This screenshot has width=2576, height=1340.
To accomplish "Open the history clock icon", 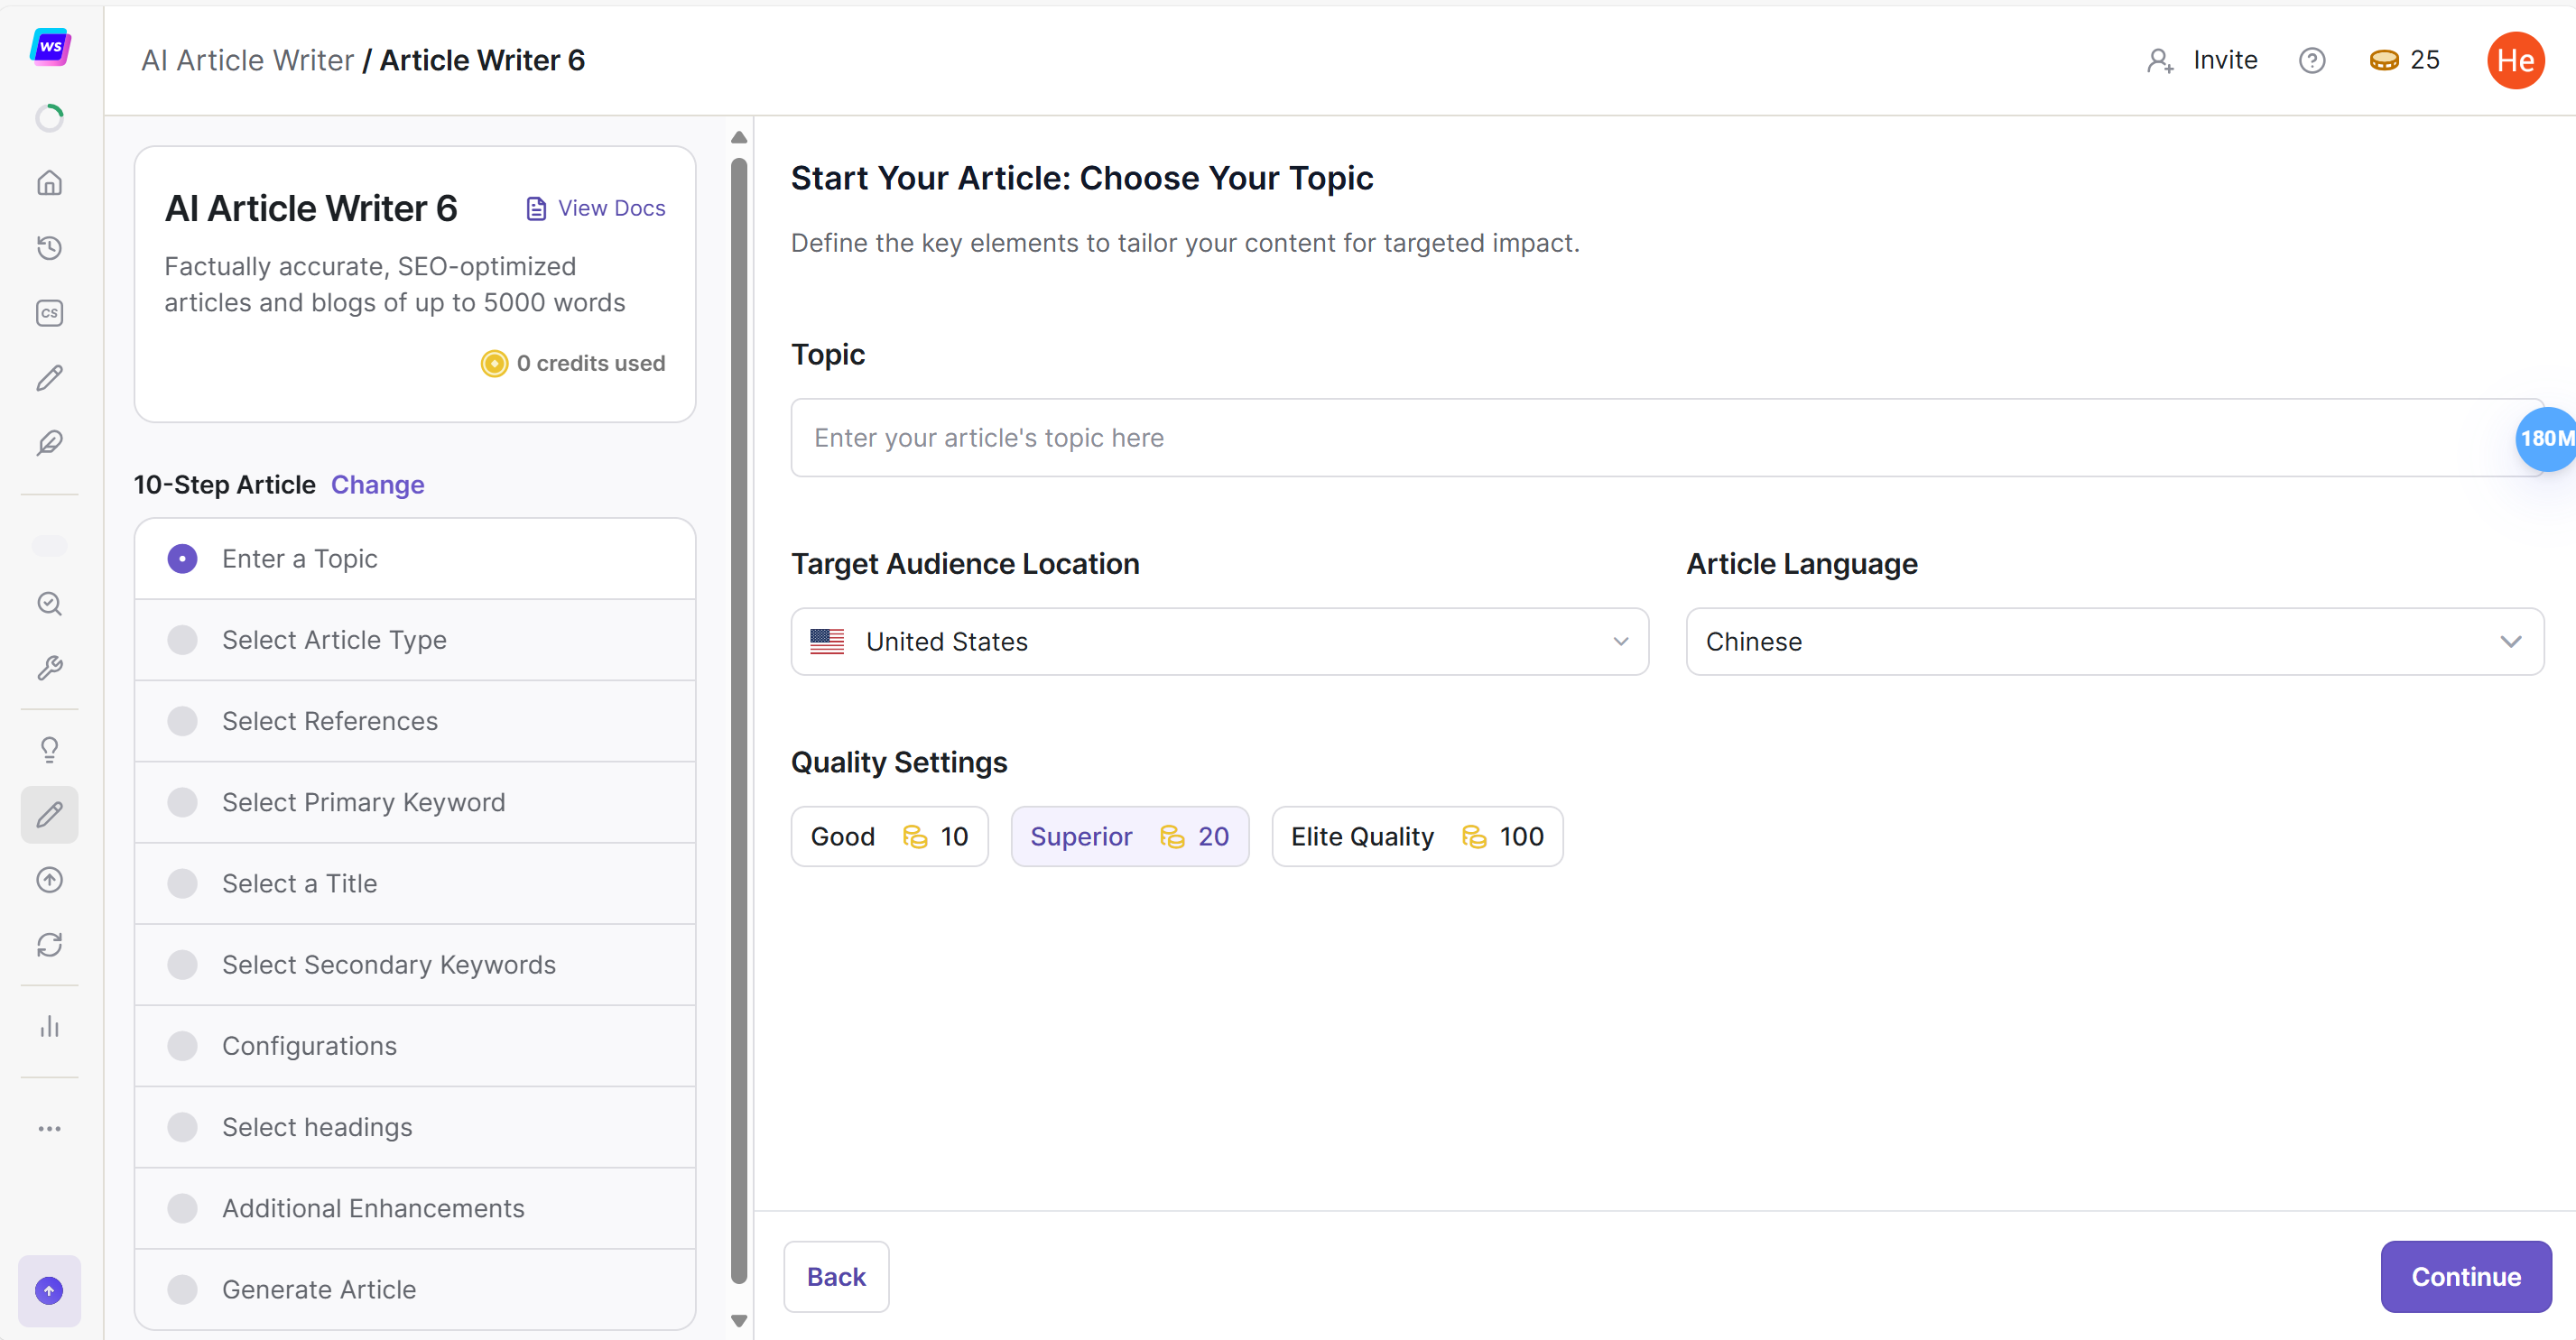I will pos(49,248).
